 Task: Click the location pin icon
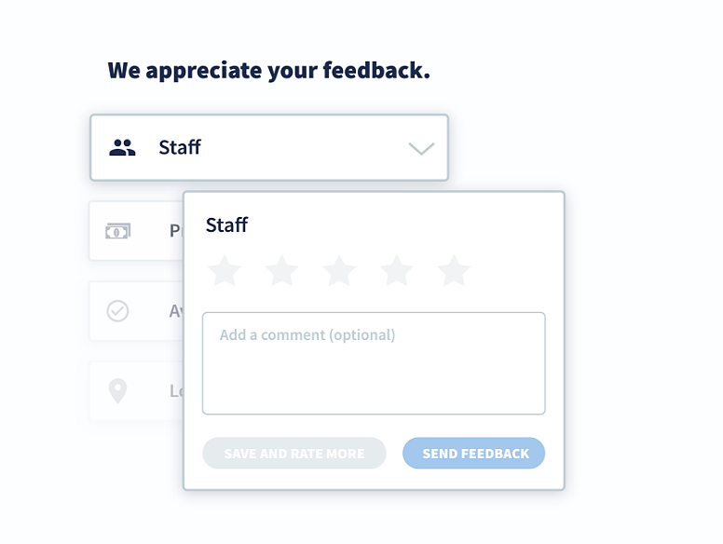pos(117,390)
